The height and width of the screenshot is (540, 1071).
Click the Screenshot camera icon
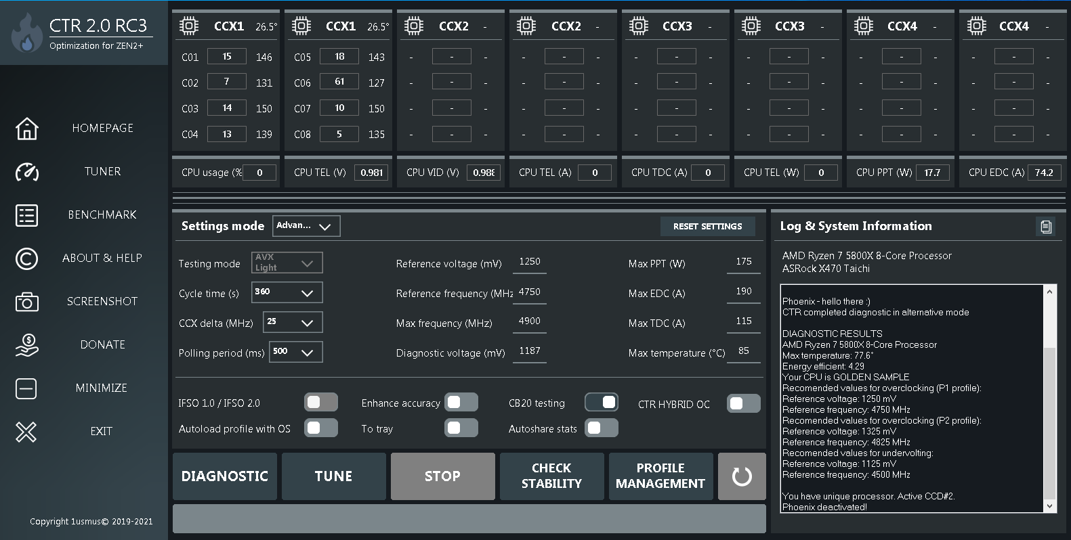click(27, 302)
